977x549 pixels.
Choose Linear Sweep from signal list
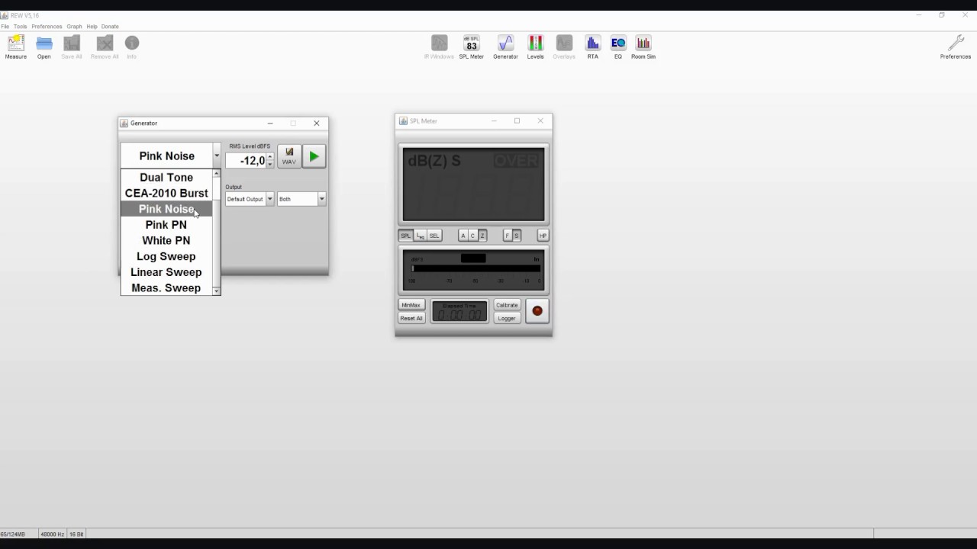pos(166,272)
